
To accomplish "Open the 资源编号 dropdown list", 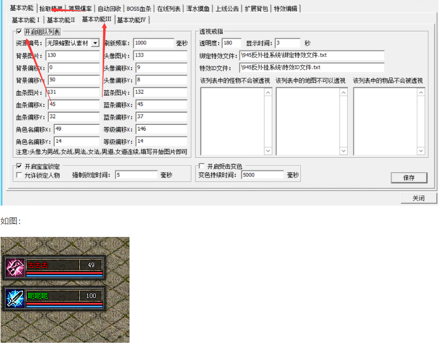I will [x=95, y=43].
